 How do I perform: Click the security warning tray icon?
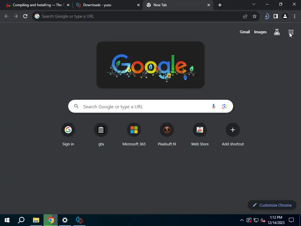point(249,220)
